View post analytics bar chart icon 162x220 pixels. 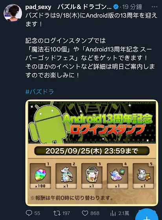click(x=113, y=213)
